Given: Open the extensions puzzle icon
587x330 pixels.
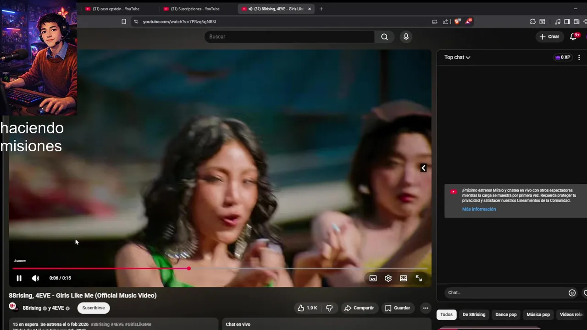Looking at the screenshot, I should 532,22.
